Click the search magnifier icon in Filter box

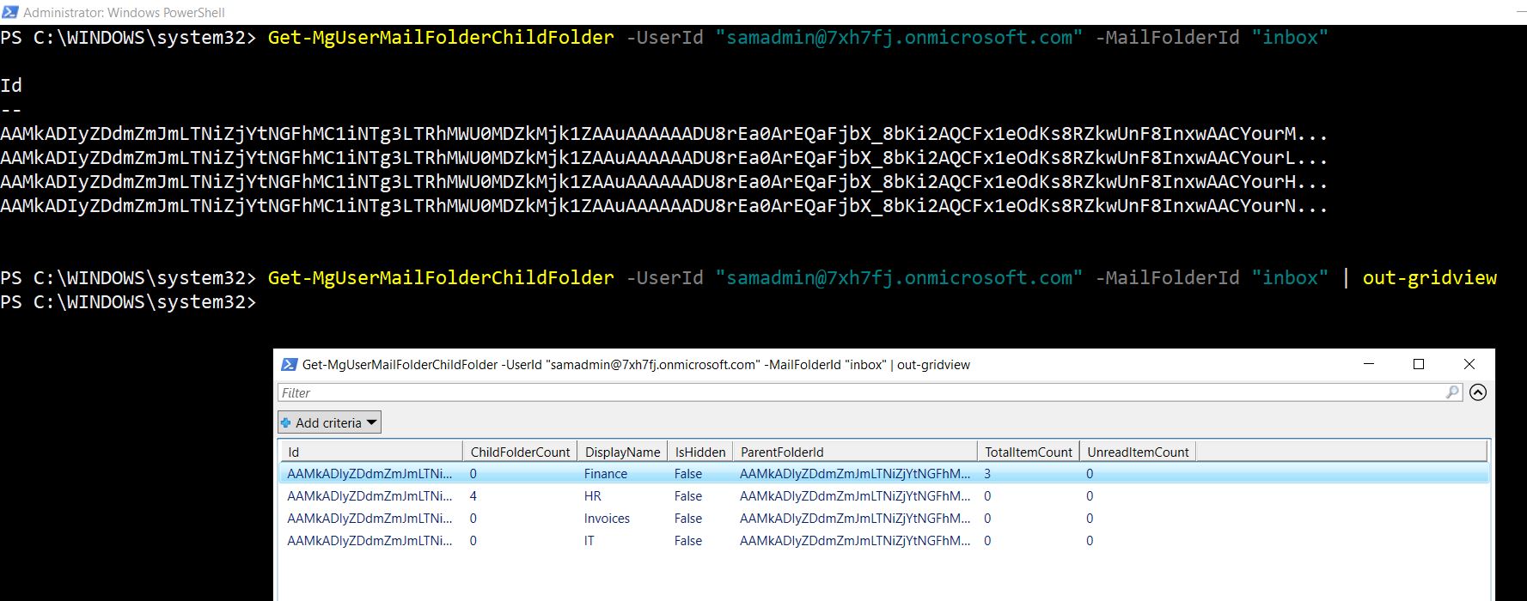pyautogui.click(x=1452, y=392)
